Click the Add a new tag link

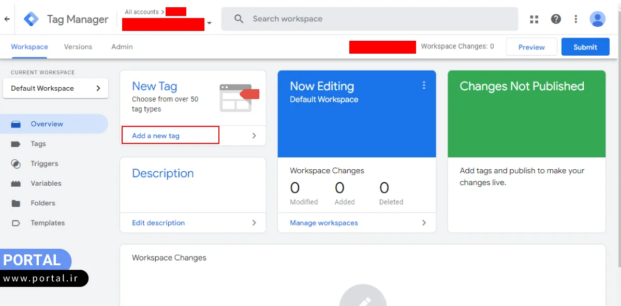click(156, 136)
